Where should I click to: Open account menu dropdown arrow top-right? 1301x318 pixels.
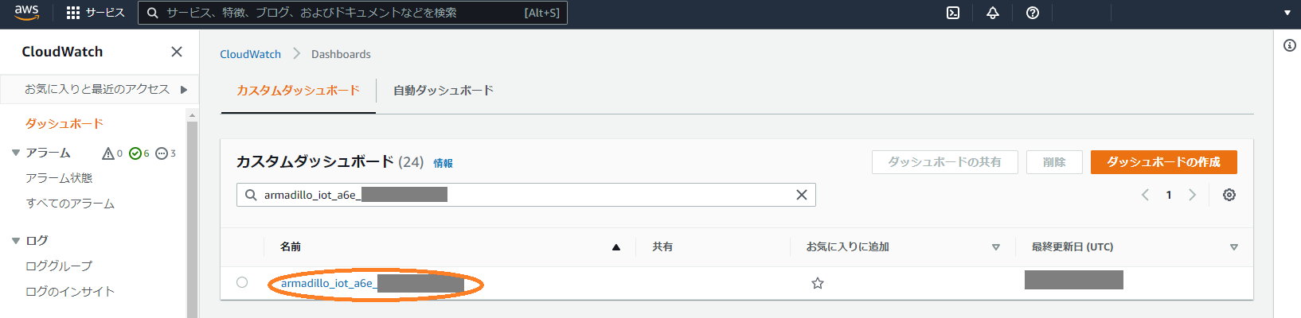[1287, 13]
